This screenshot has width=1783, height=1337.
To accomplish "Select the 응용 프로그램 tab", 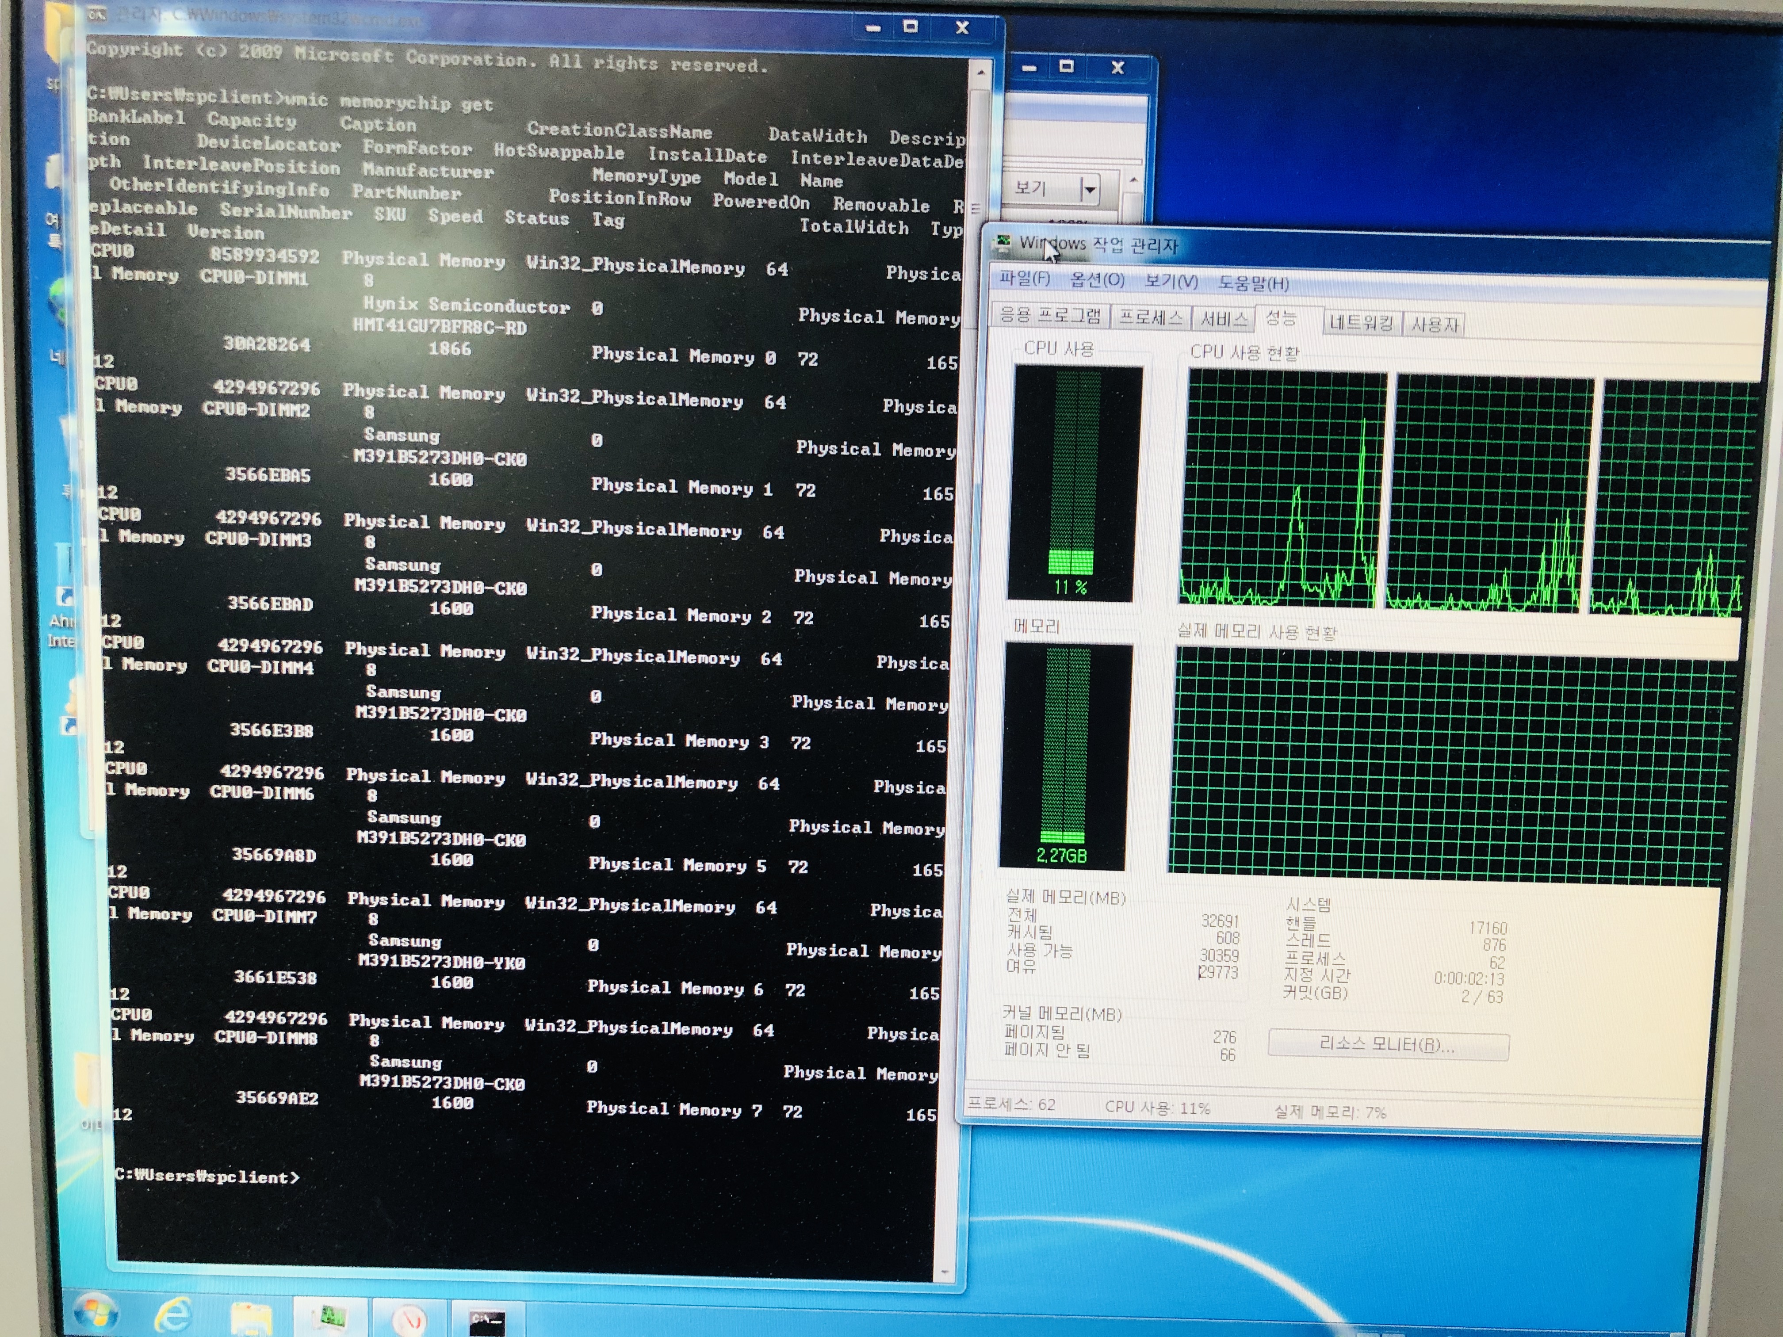I will pyautogui.click(x=1050, y=315).
